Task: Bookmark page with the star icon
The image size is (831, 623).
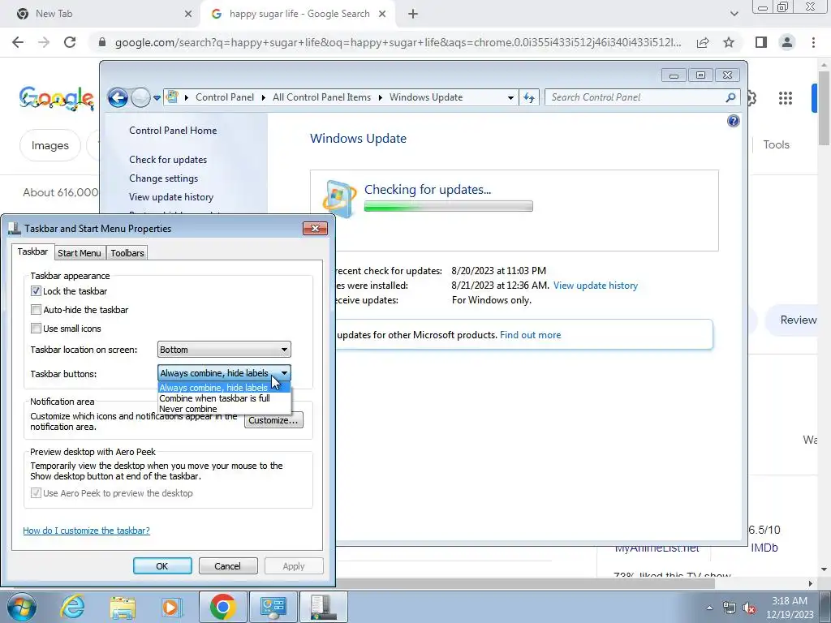Action: click(x=729, y=42)
